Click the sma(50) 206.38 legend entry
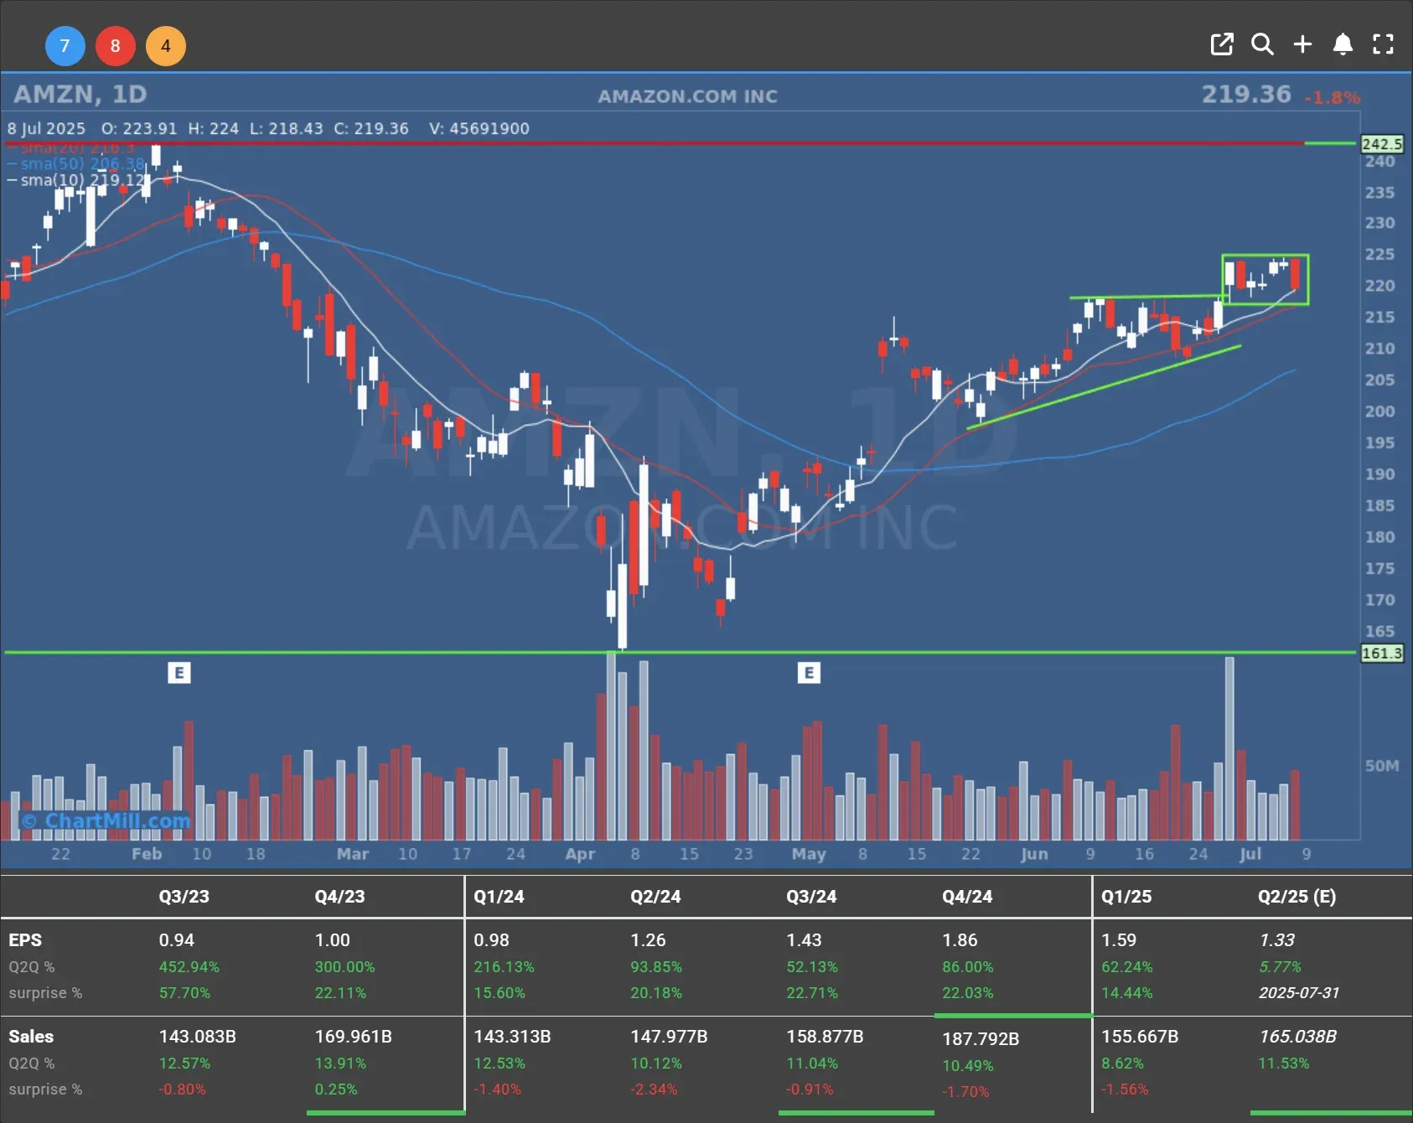The image size is (1413, 1123). coord(76,163)
